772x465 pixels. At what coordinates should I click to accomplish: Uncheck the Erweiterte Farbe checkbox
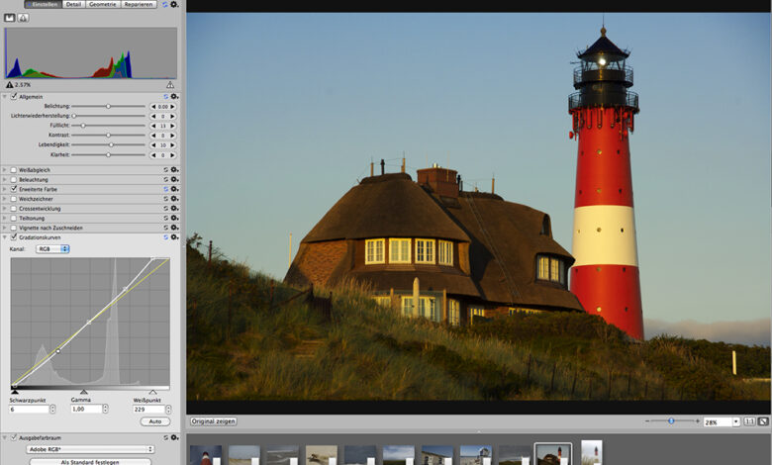pos(13,189)
